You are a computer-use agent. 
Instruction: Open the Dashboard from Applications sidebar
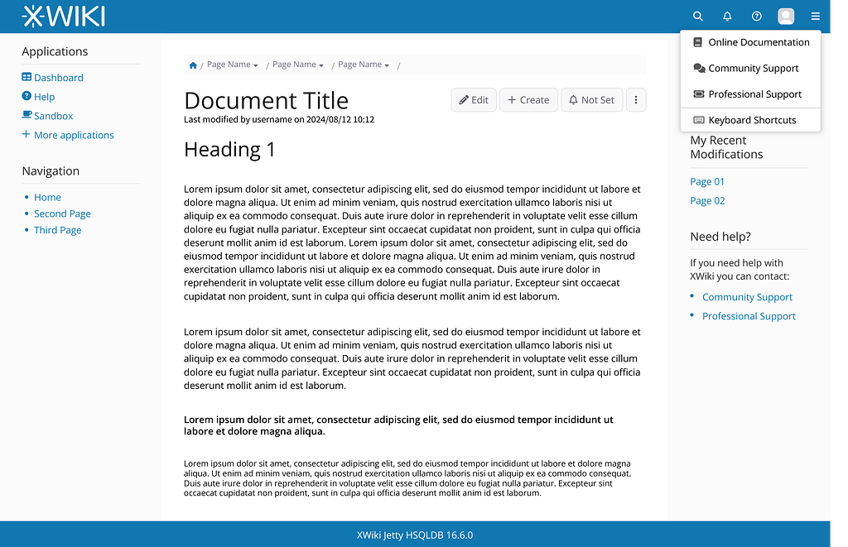(x=58, y=77)
